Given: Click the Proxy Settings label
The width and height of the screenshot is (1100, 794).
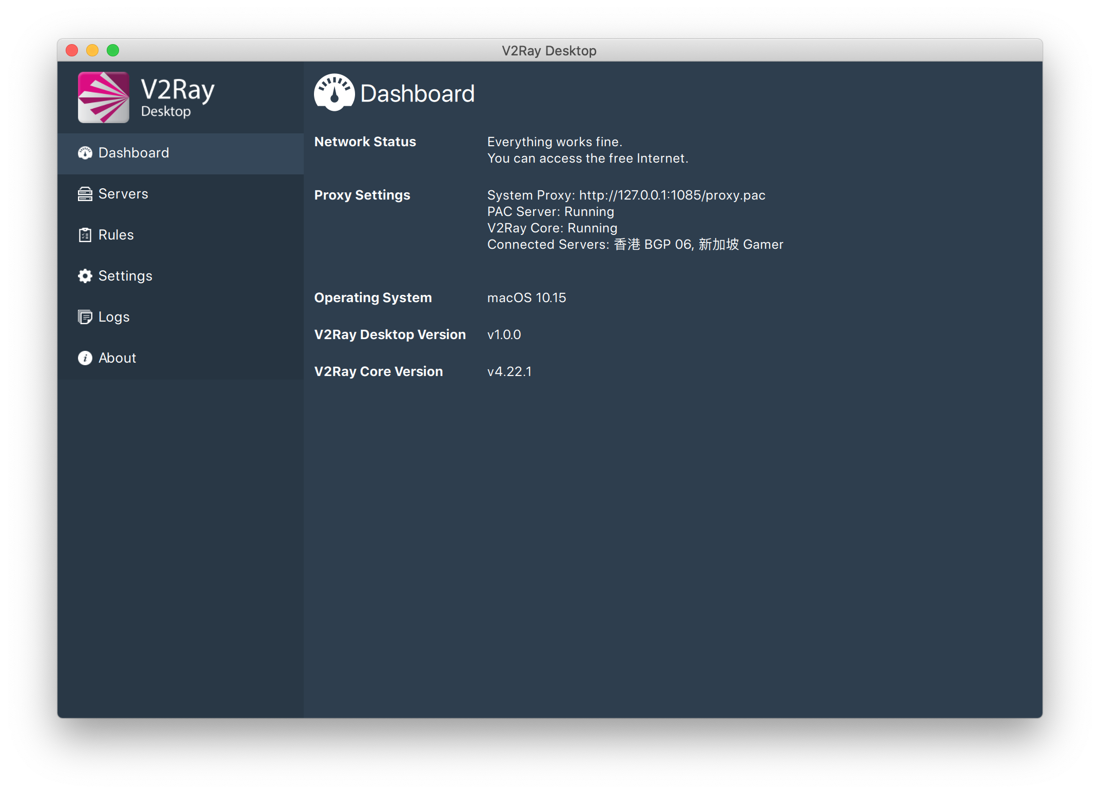Looking at the screenshot, I should [x=362, y=195].
